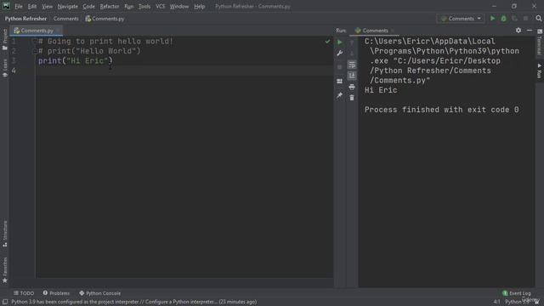Click the green inspection checkmark
The width and height of the screenshot is (544, 306).
[x=327, y=42]
